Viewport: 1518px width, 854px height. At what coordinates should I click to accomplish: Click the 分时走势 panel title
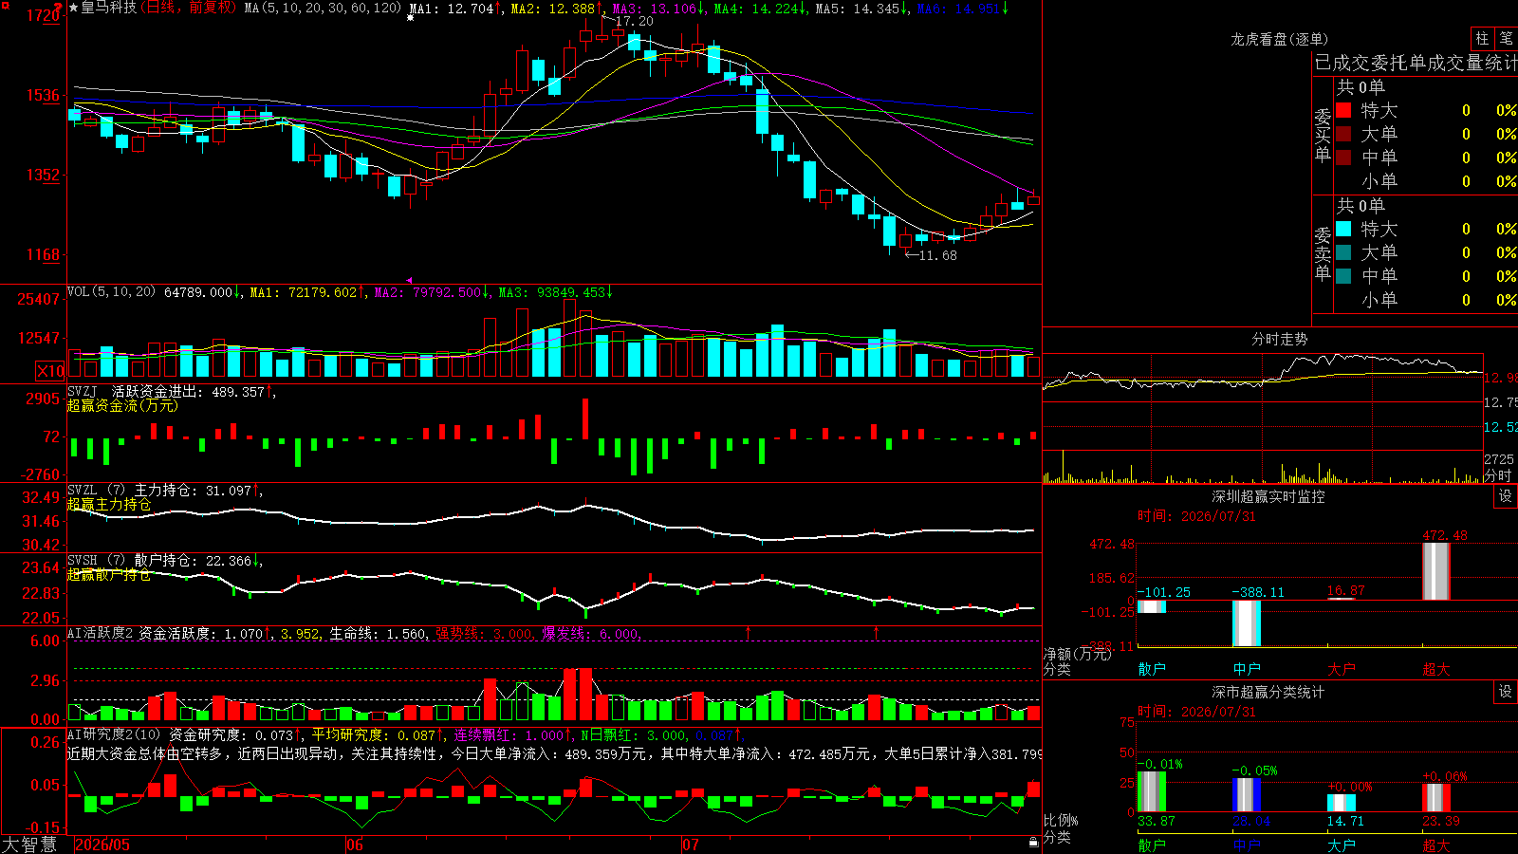[1280, 339]
